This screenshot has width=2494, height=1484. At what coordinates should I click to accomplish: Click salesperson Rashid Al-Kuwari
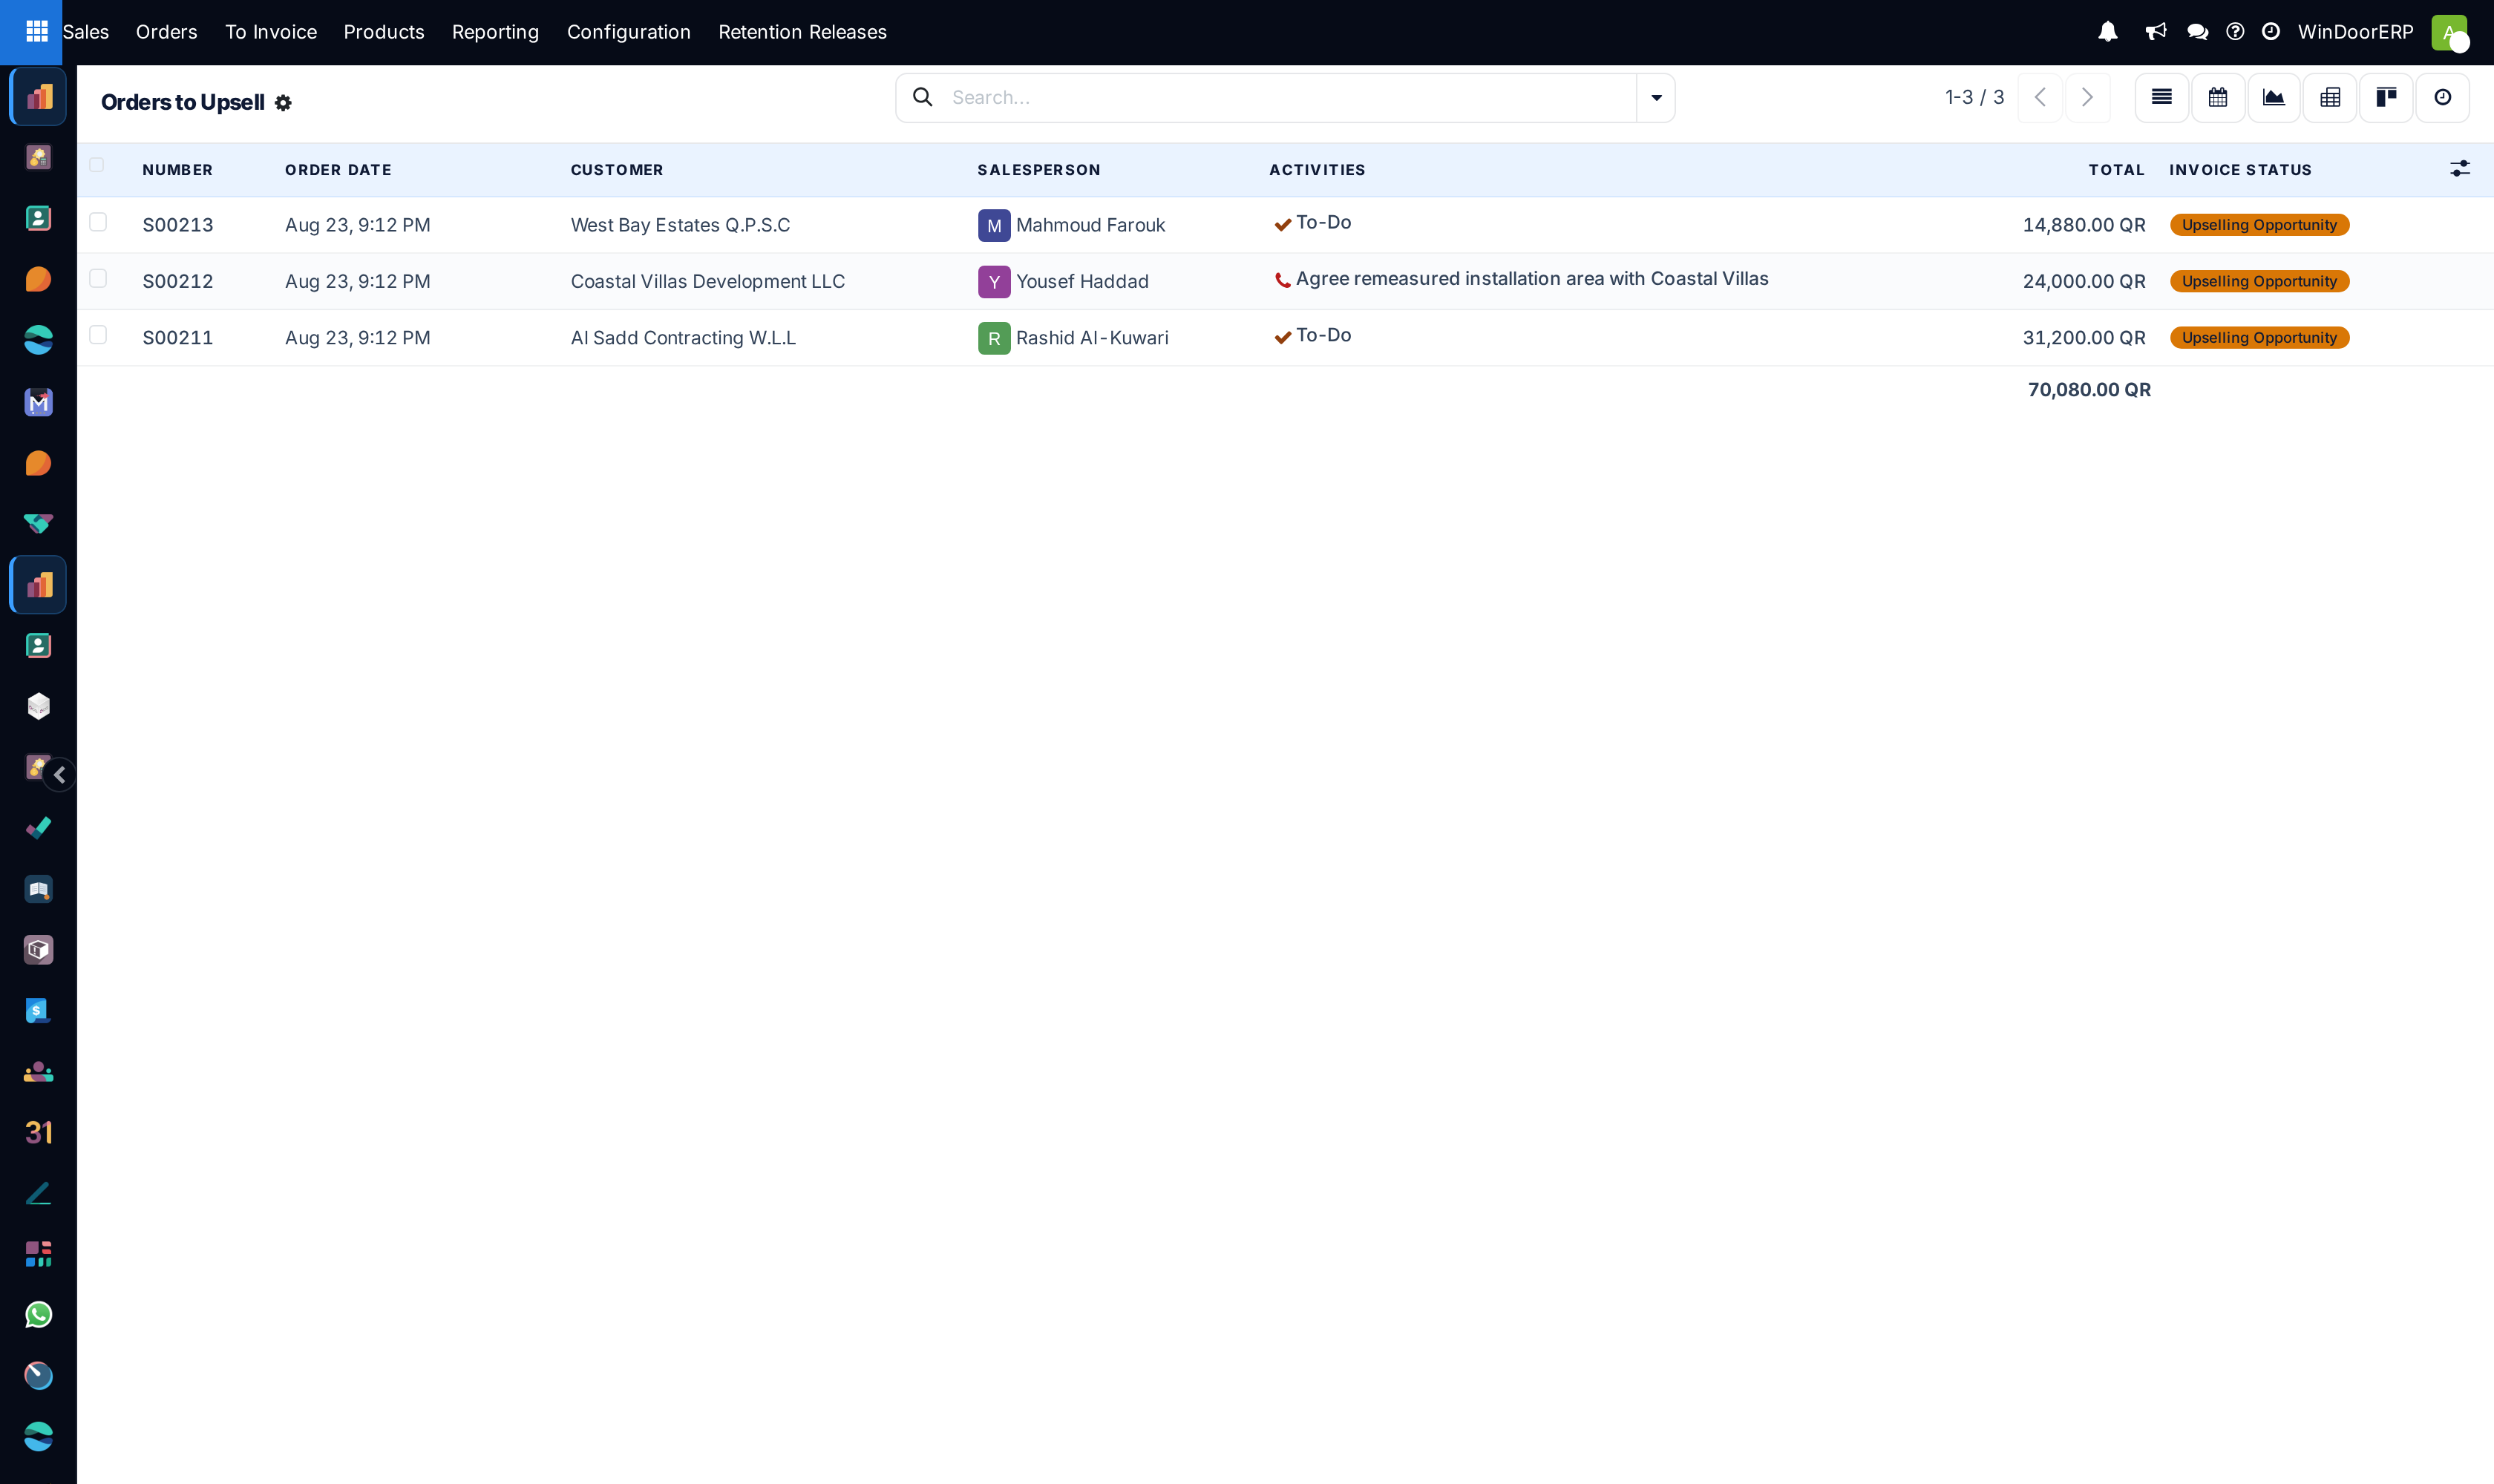(x=1091, y=338)
